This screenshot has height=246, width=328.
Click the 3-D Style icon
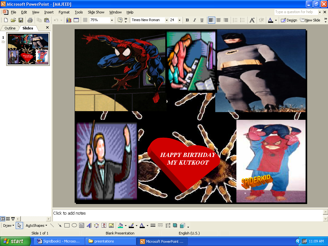click(182, 225)
